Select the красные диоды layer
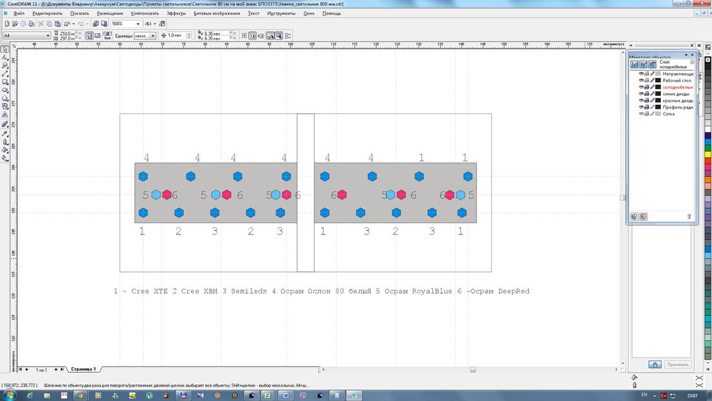 coord(678,100)
